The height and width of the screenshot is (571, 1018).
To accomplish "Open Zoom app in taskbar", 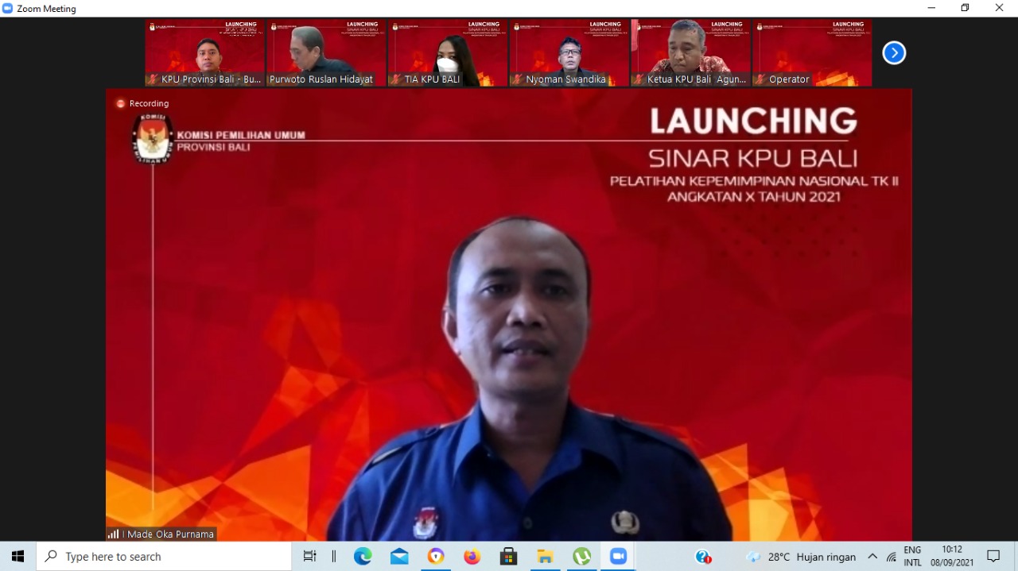I will (x=618, y=557).
